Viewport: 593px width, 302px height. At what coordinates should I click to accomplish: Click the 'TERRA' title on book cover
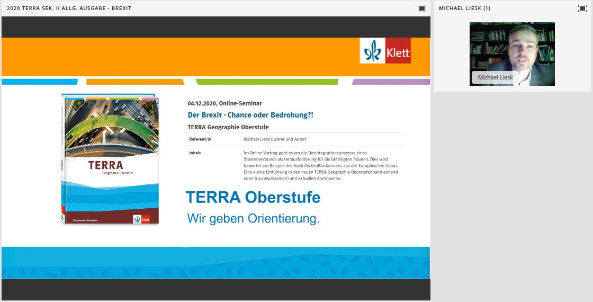[105, 165]
